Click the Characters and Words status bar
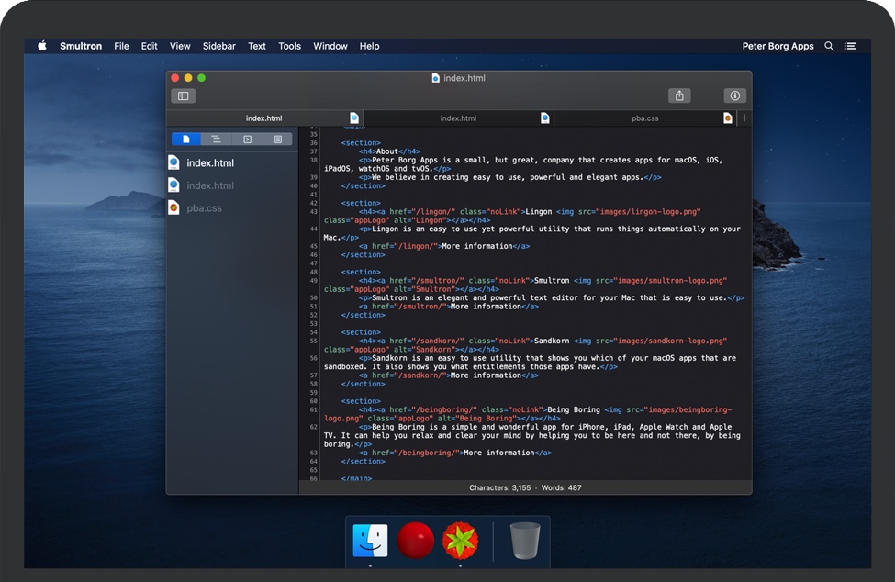895x582 pixels. coord(525,487)
